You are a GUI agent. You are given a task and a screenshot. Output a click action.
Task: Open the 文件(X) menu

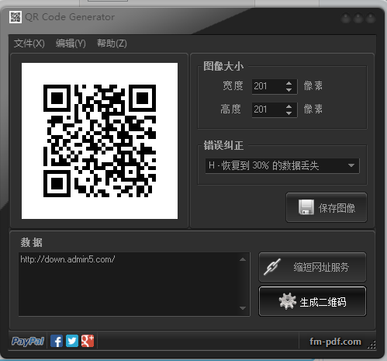29,43
